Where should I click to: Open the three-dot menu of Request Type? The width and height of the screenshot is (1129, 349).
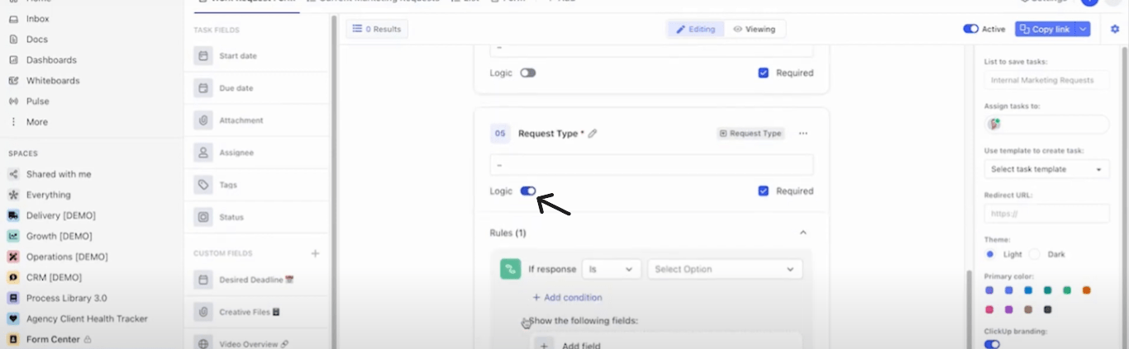[x=803, y=133]
